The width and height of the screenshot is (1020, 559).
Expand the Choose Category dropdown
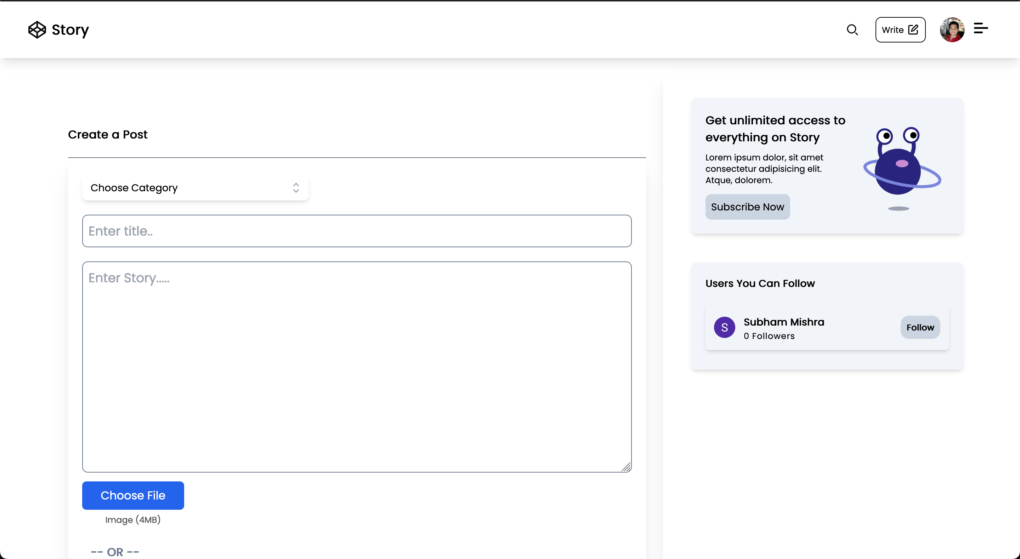click(x=195, y=188)
